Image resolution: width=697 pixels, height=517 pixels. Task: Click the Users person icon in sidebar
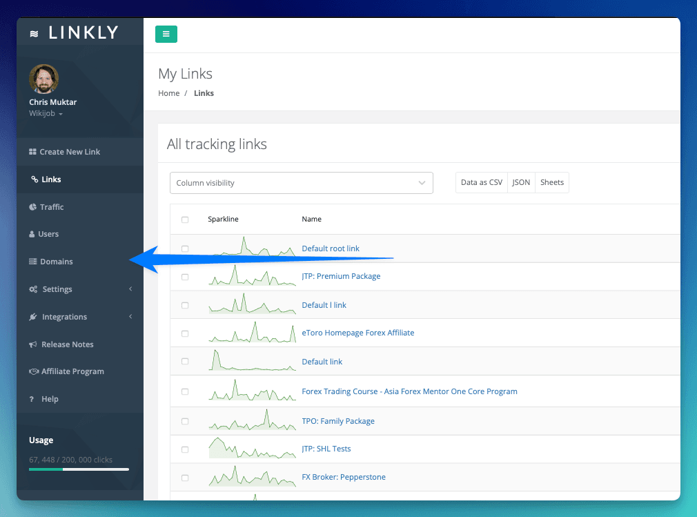click(32, 234)
